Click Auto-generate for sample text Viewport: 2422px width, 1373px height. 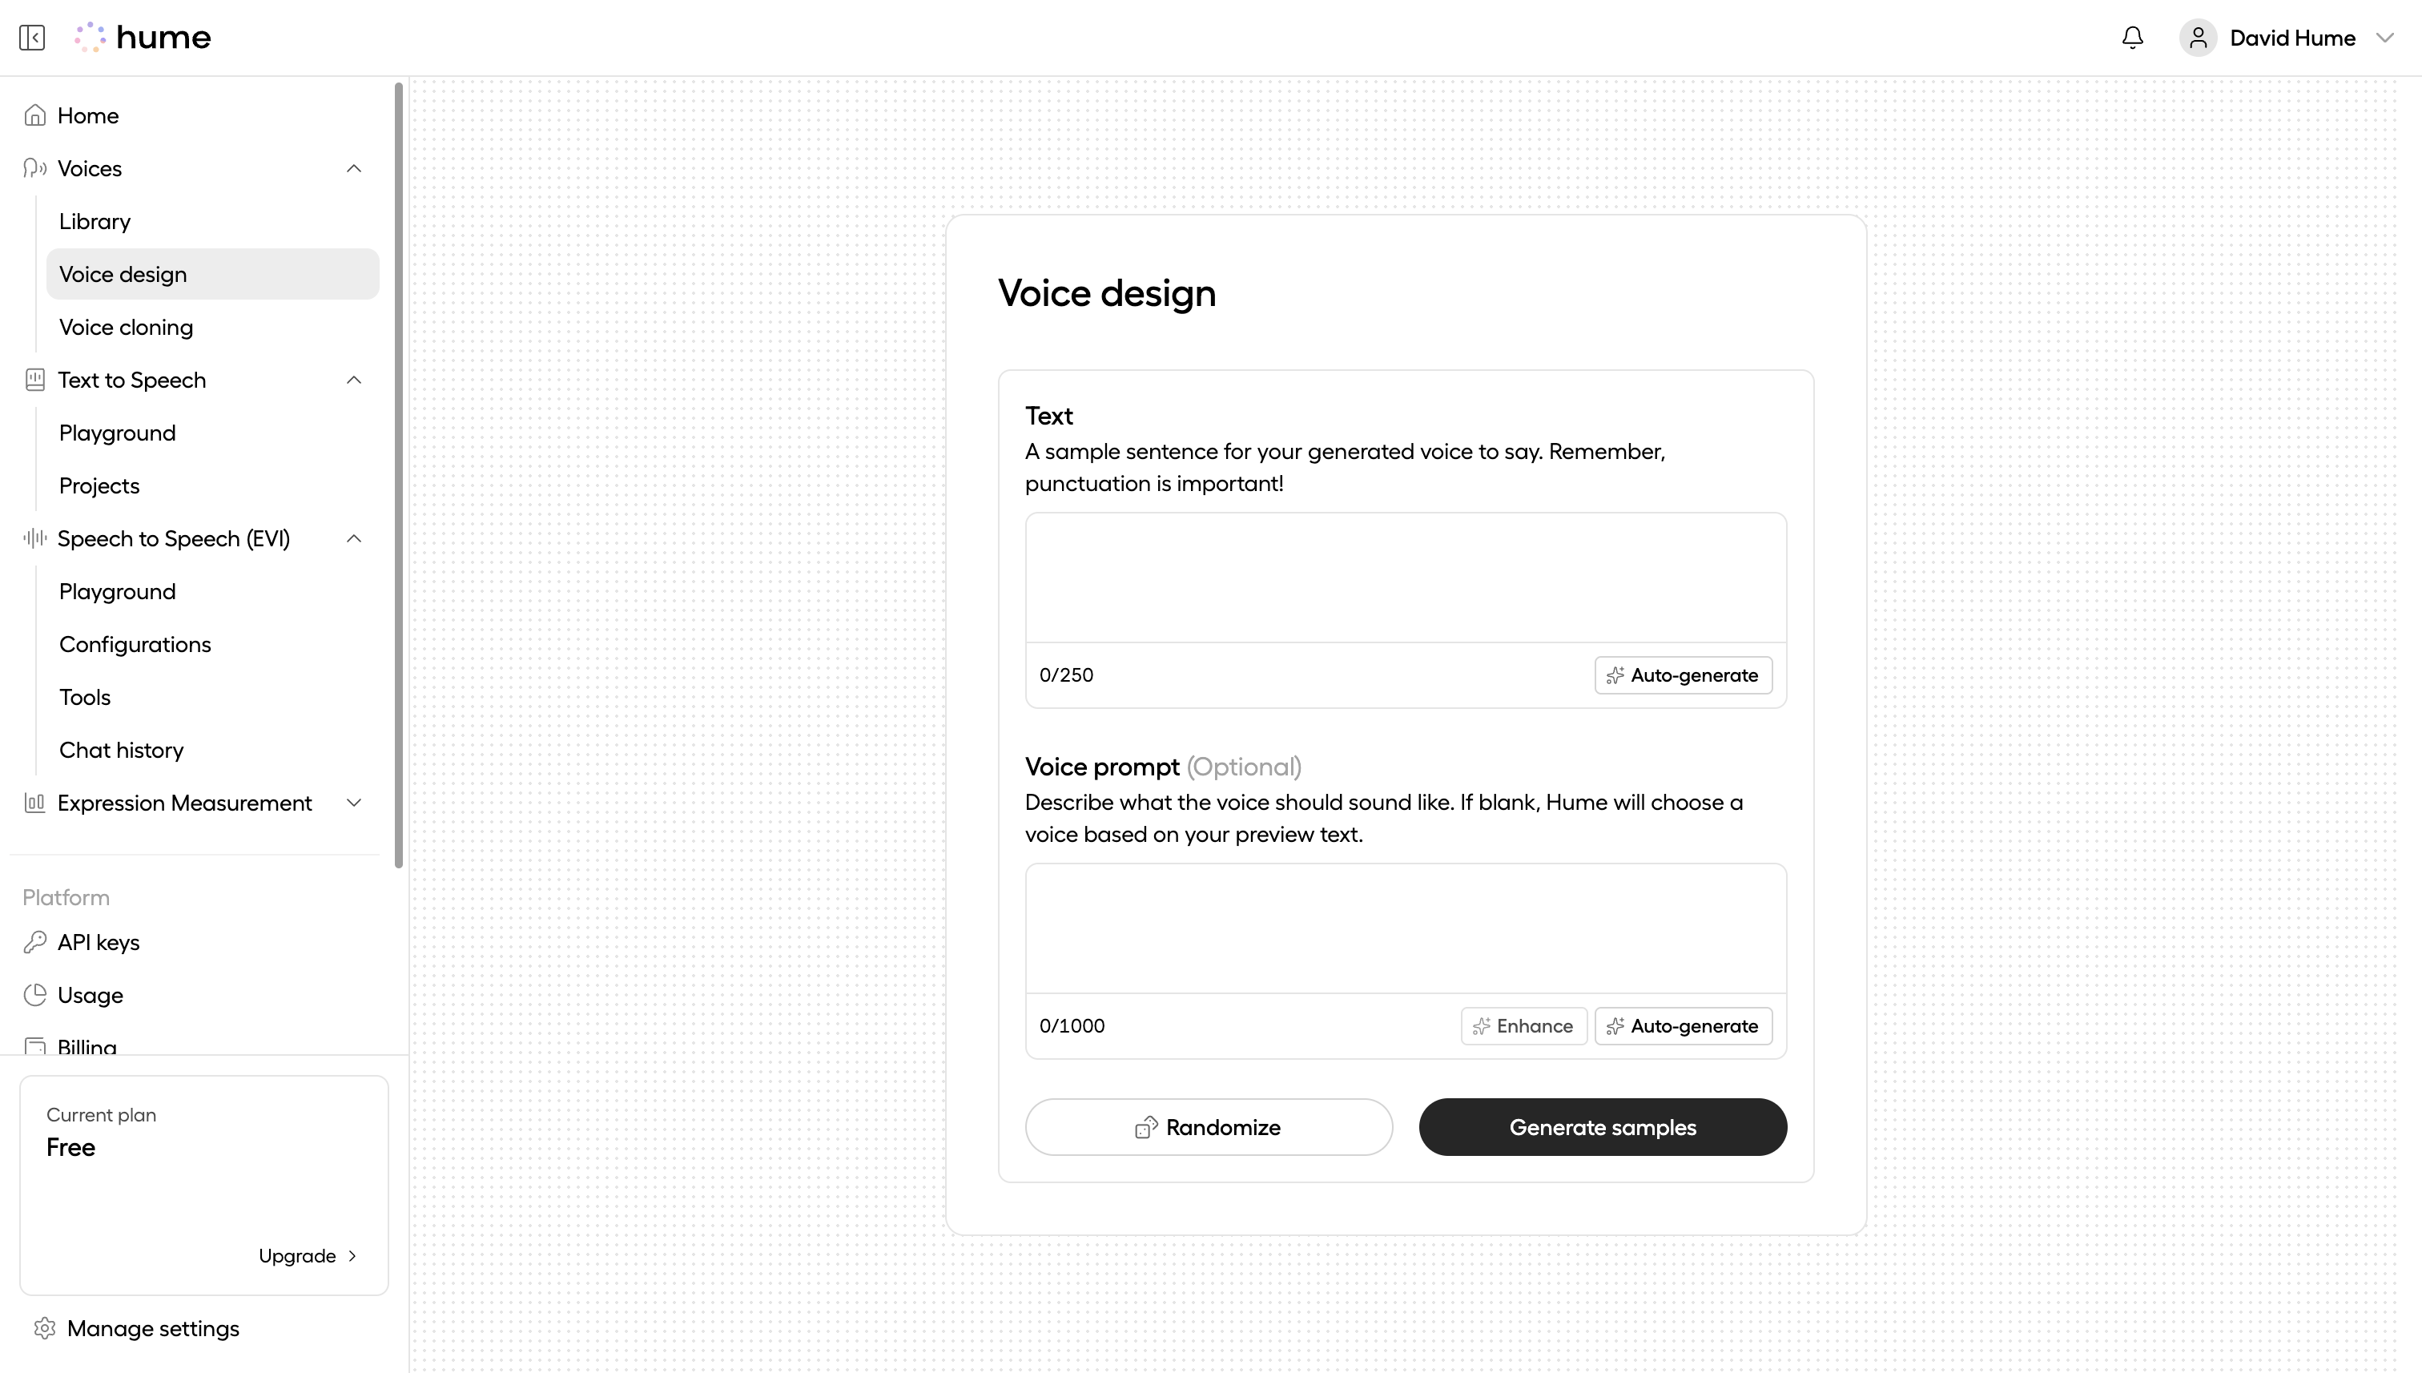click(1683, 674)
